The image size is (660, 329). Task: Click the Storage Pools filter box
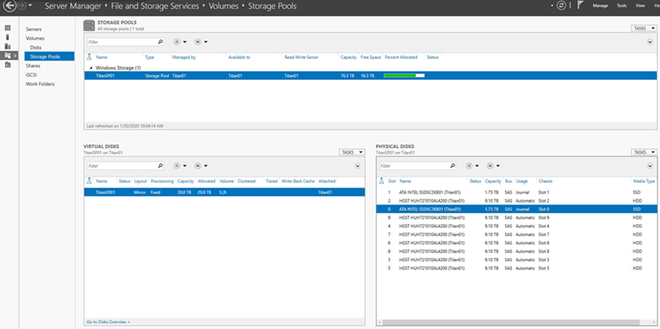tap(122, 42)
